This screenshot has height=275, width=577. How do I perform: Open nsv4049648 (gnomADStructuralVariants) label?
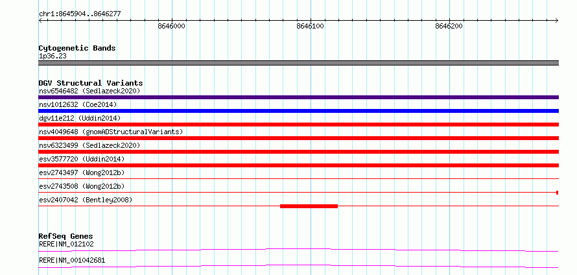coord(111,132)
